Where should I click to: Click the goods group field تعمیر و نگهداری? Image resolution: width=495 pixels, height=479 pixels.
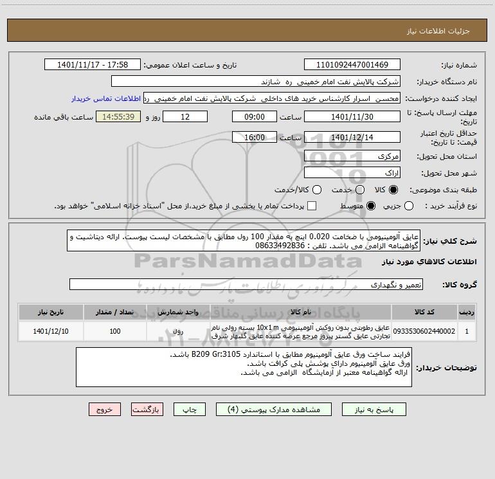click(246, 284)
